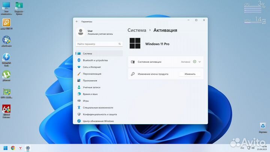Select the DAEMON Tools lightning desktop shortcut
Viewport: 270px width, 152px height.
6,60
